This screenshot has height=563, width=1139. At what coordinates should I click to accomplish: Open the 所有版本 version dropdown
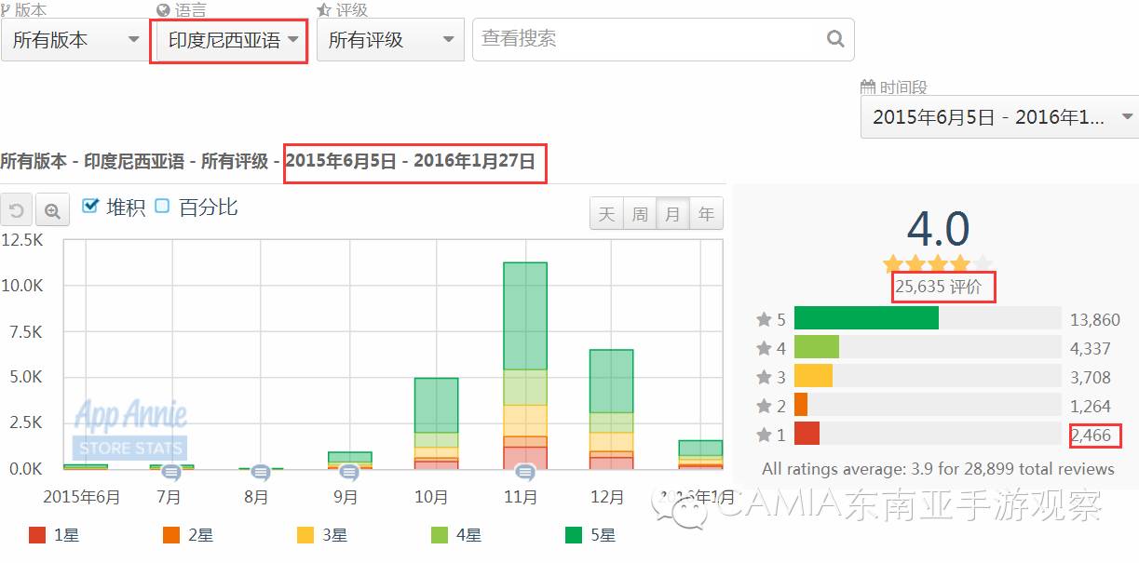click(75, 40)
